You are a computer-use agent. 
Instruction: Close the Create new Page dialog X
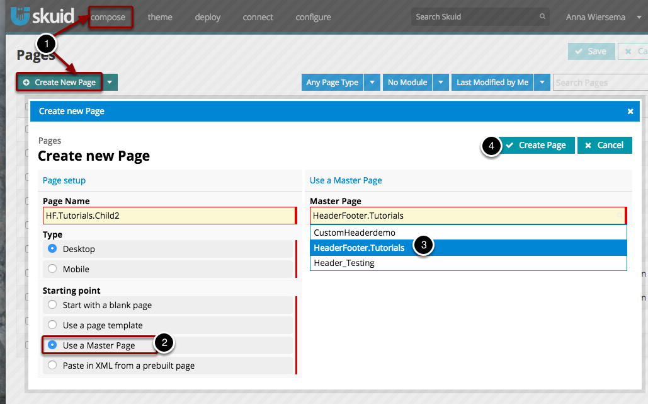coord(630,111)
